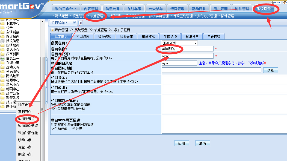The image size is (287, 161).
Task: Close the 栏目添加 tab with its X icon
Action: point(74,22)
